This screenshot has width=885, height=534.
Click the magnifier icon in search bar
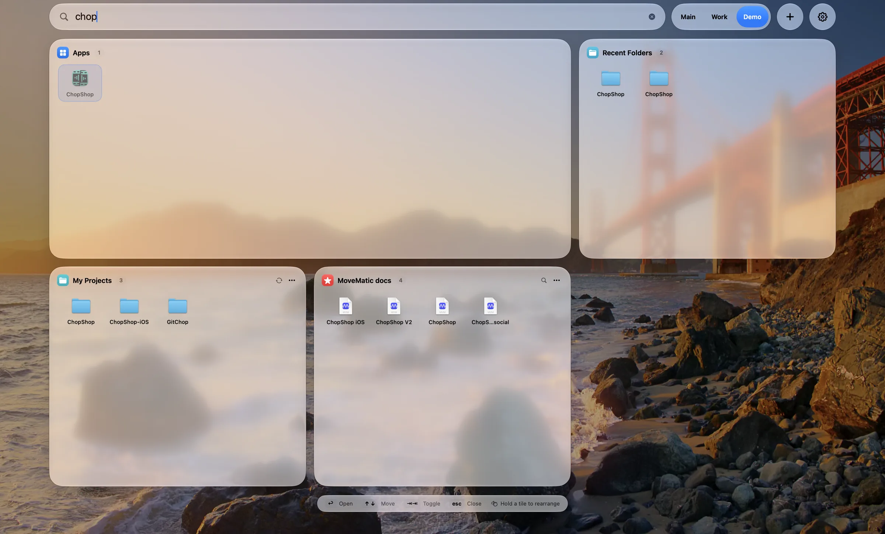(64, 17)
